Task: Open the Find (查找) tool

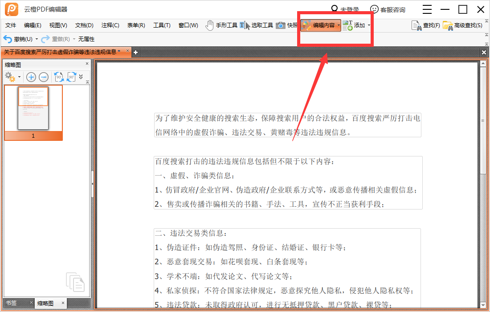Action: click(x=425, y=25)
